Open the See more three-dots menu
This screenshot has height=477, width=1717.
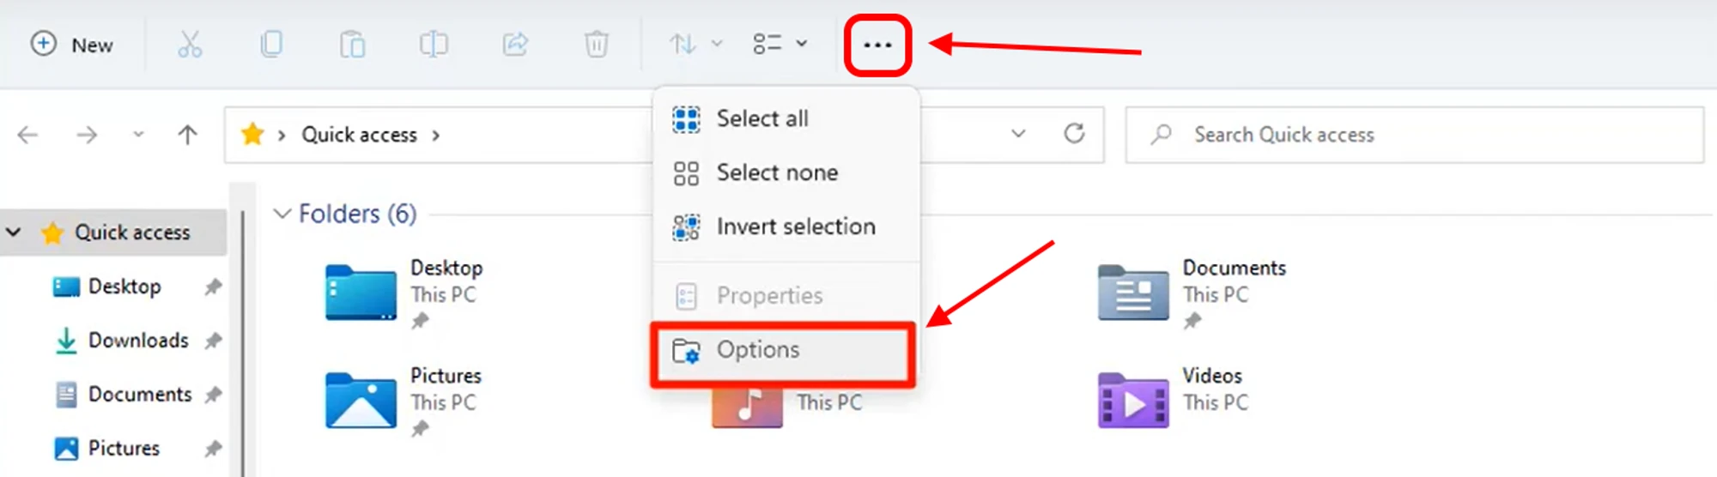(877, 45)
